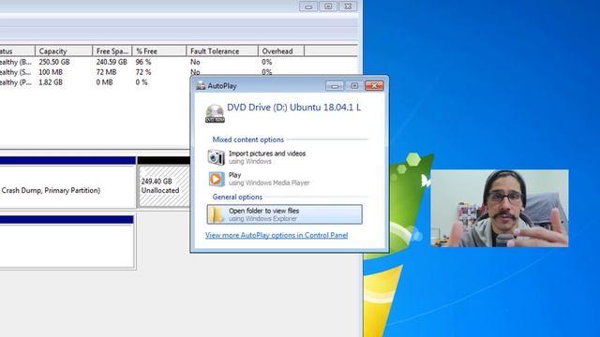
Task: Click the 0 % free value
Action: pyautogui.click(x=142, y=82)
